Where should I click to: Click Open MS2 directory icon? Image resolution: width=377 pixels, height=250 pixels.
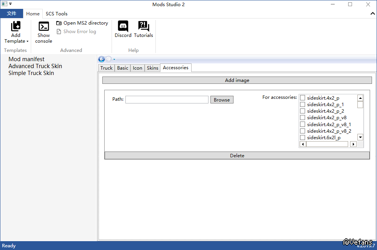tap(59, 23)
